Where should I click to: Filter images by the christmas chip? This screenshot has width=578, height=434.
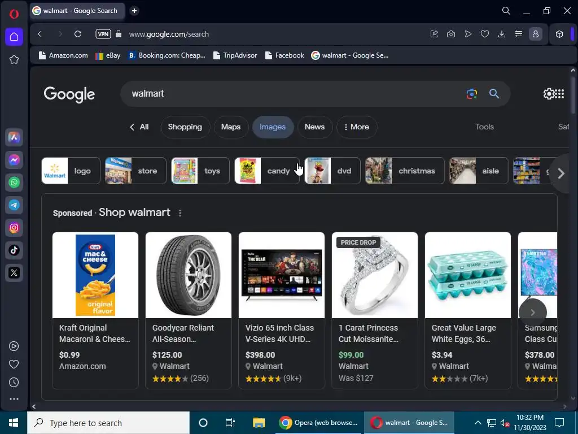point(405,171)
